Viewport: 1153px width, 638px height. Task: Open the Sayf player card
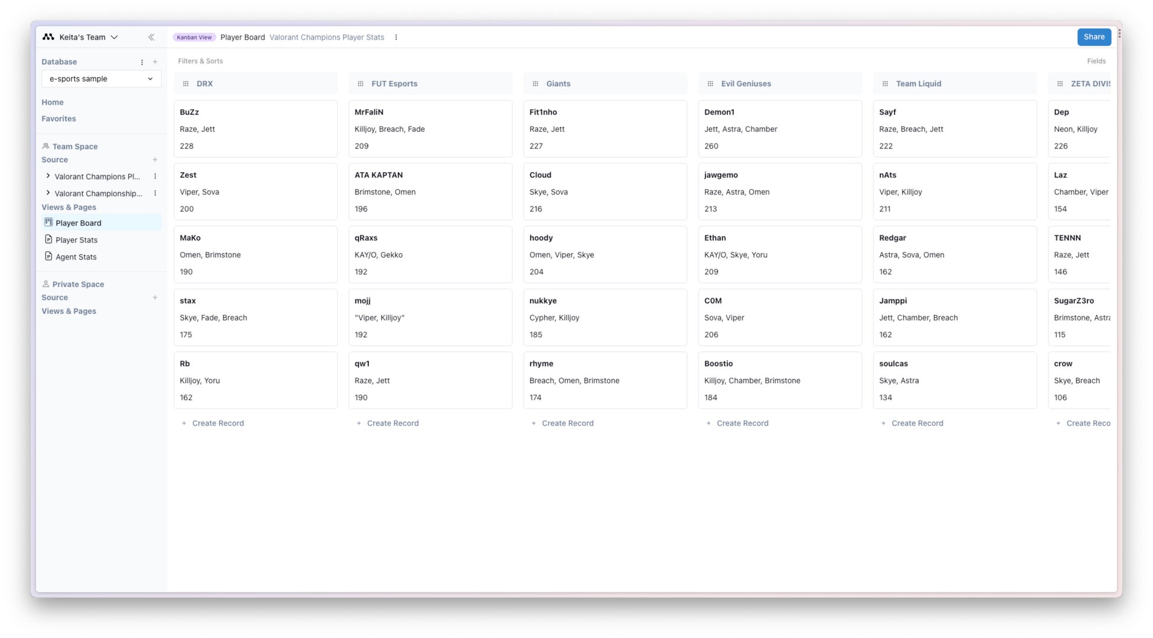point(955,129)
